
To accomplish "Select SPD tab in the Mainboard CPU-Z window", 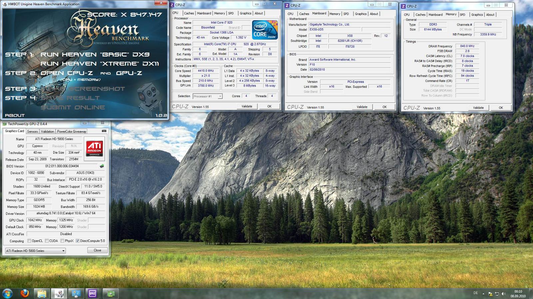I will click(x=346, y=14).
